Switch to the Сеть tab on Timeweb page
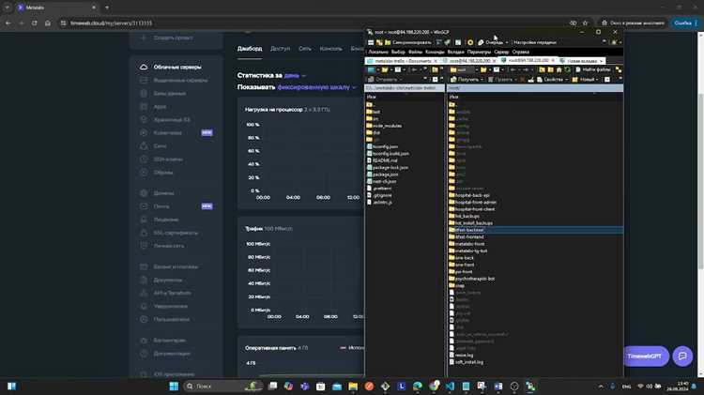Image resolution: width=704 pixels, height=395 pixels. (305, 49)
